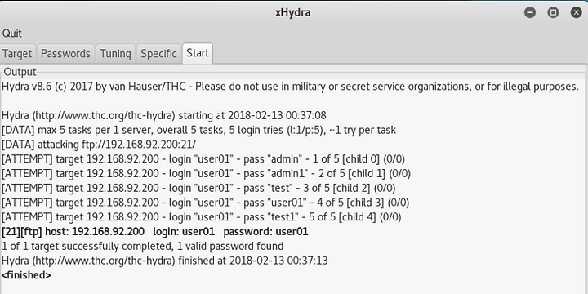
Task: Open the Quit menu
Action: point(12,33)
